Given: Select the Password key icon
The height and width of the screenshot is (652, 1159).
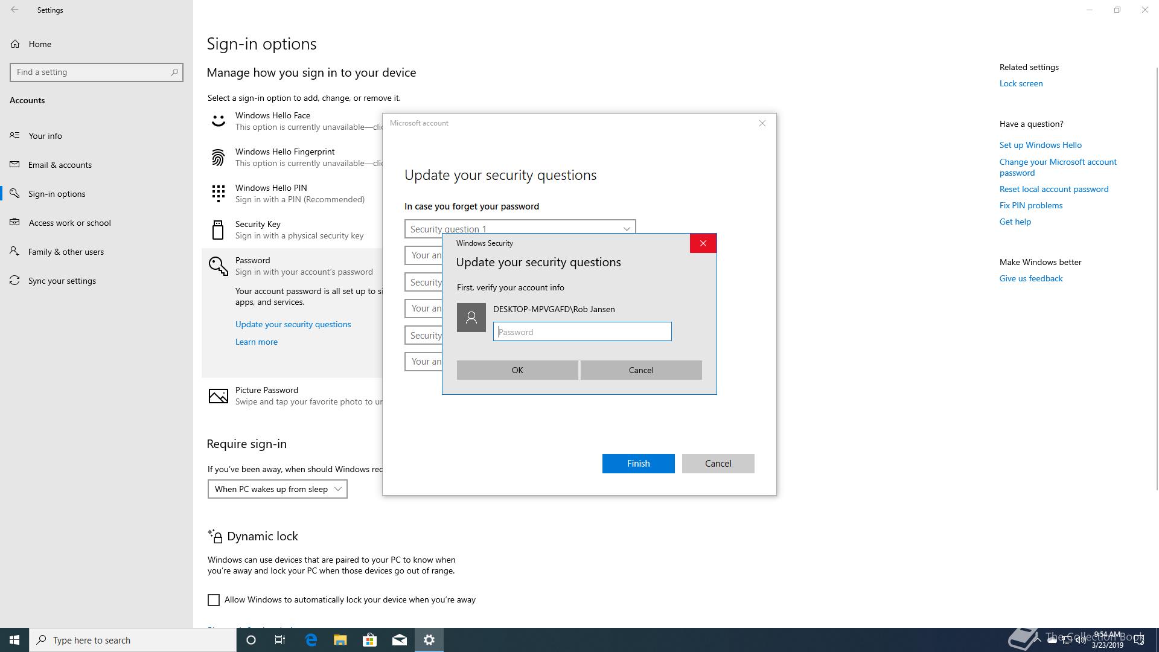Looking at the screenshot, I should (x=218, y=266).
